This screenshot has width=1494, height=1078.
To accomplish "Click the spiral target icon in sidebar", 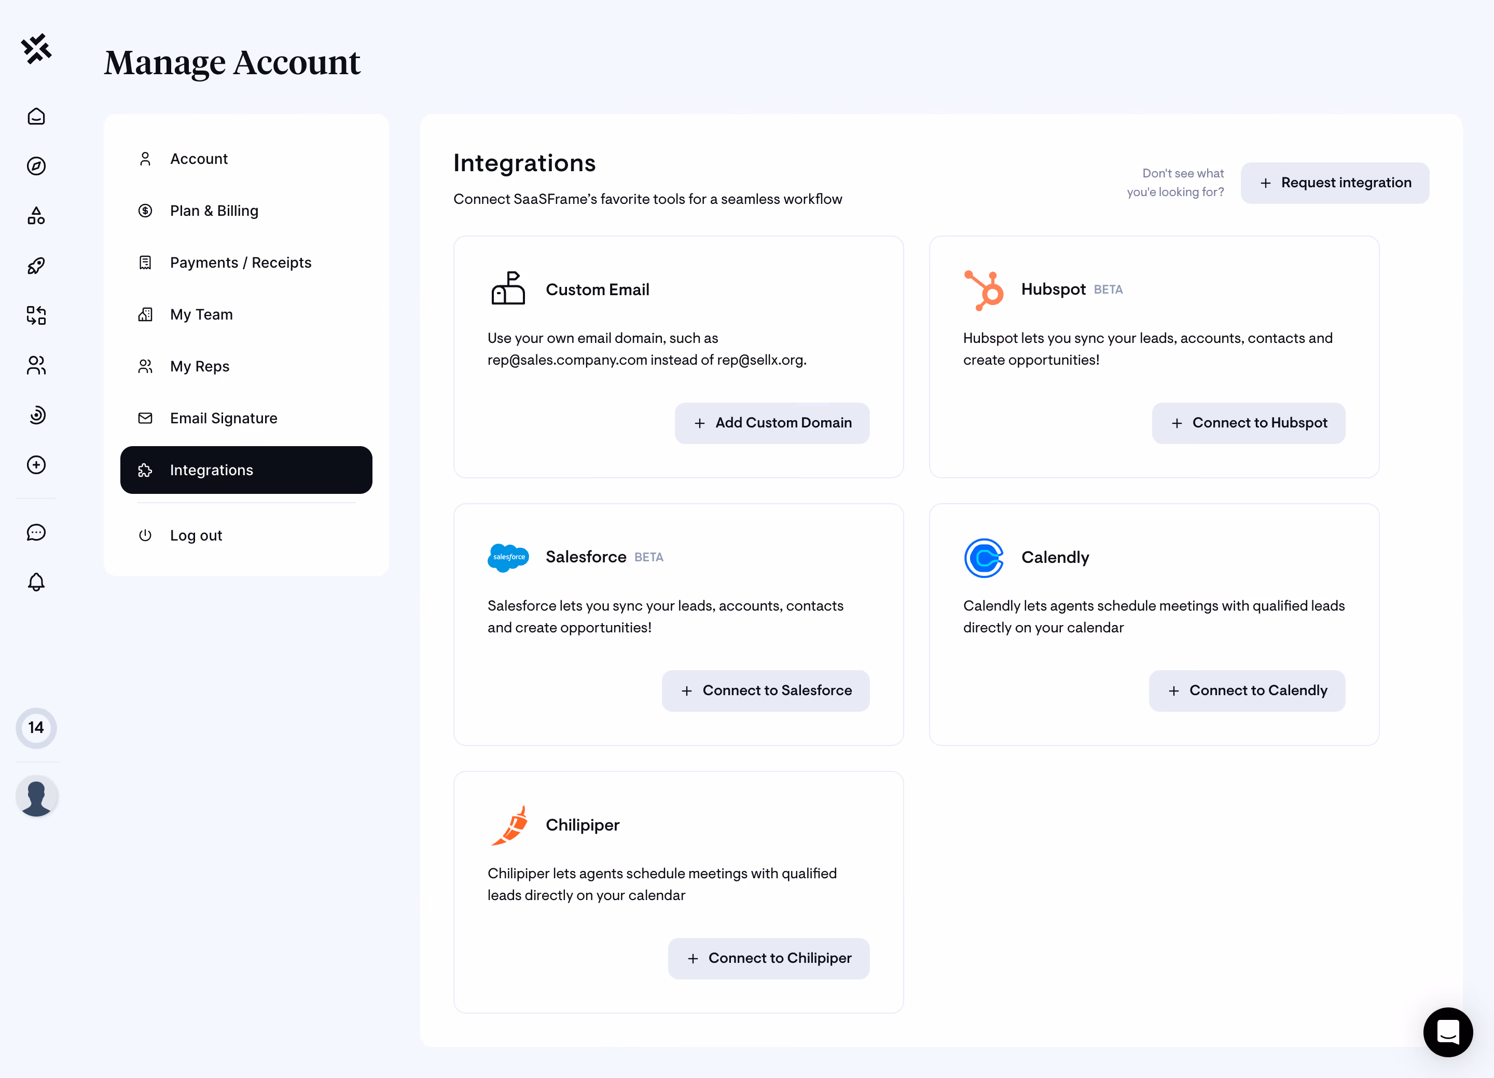I will coord(36,415).
